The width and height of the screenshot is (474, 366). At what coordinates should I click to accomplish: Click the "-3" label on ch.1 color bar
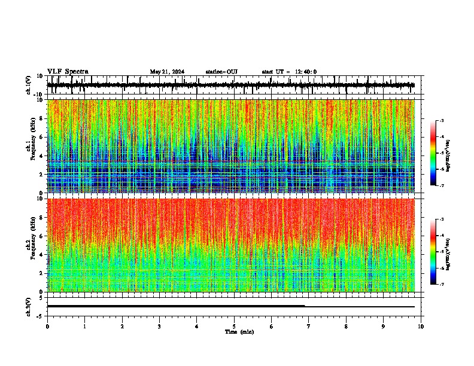pyautogui.click(x=442, y=121)
